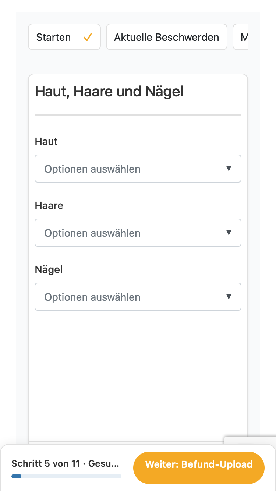The width and height of the screenshot is (276, 491).
Task: Open the Haut options dropdown
Action: pyautogui.click(x=138, y=169)
